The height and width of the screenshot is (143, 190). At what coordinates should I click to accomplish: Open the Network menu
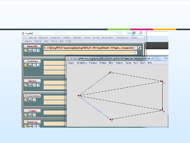[32, 38]
